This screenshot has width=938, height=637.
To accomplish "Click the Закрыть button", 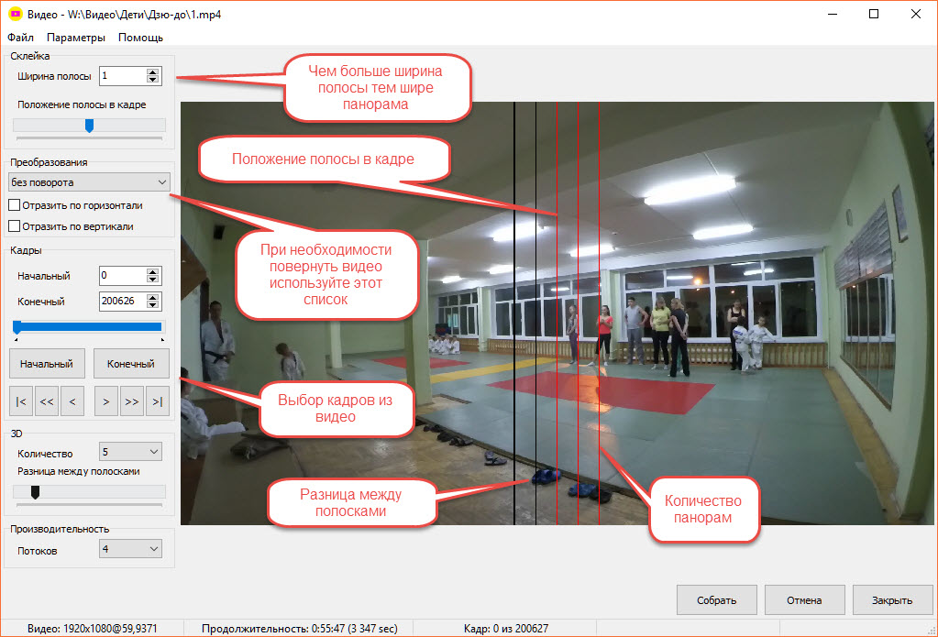I will [892, 600].
